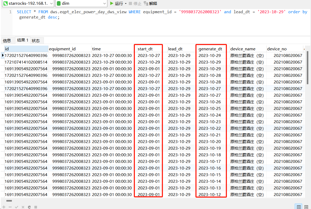Click the discard changes X icon
The image size is (311, 209).
23,207
